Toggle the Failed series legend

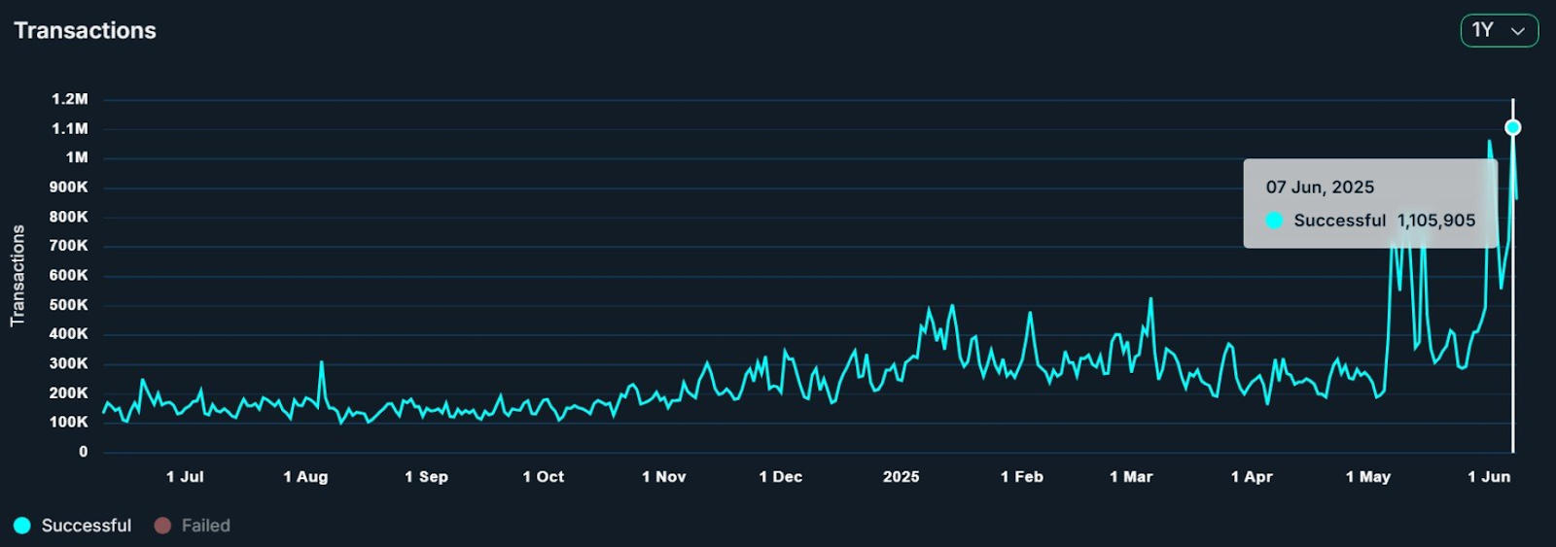(193, 526)
